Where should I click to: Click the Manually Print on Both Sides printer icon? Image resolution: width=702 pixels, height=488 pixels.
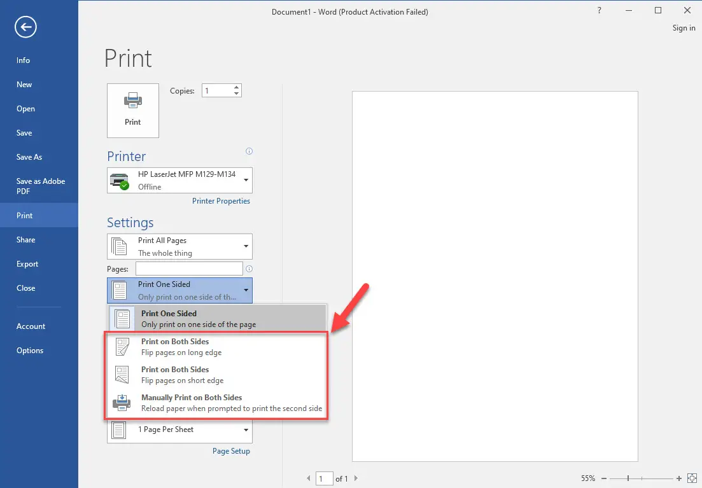point(122,403)
